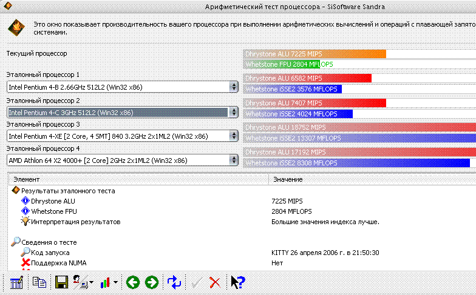Click the large module flame icon near description
This screenshot has height=295, width=476.
click(x=16, y=28)
